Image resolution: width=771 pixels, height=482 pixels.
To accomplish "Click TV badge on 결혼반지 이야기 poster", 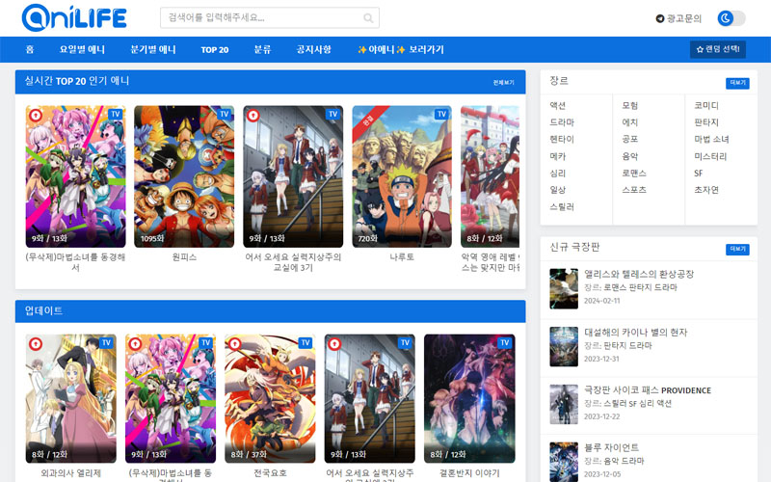I will pyautogui.click(x=504, y=343).
